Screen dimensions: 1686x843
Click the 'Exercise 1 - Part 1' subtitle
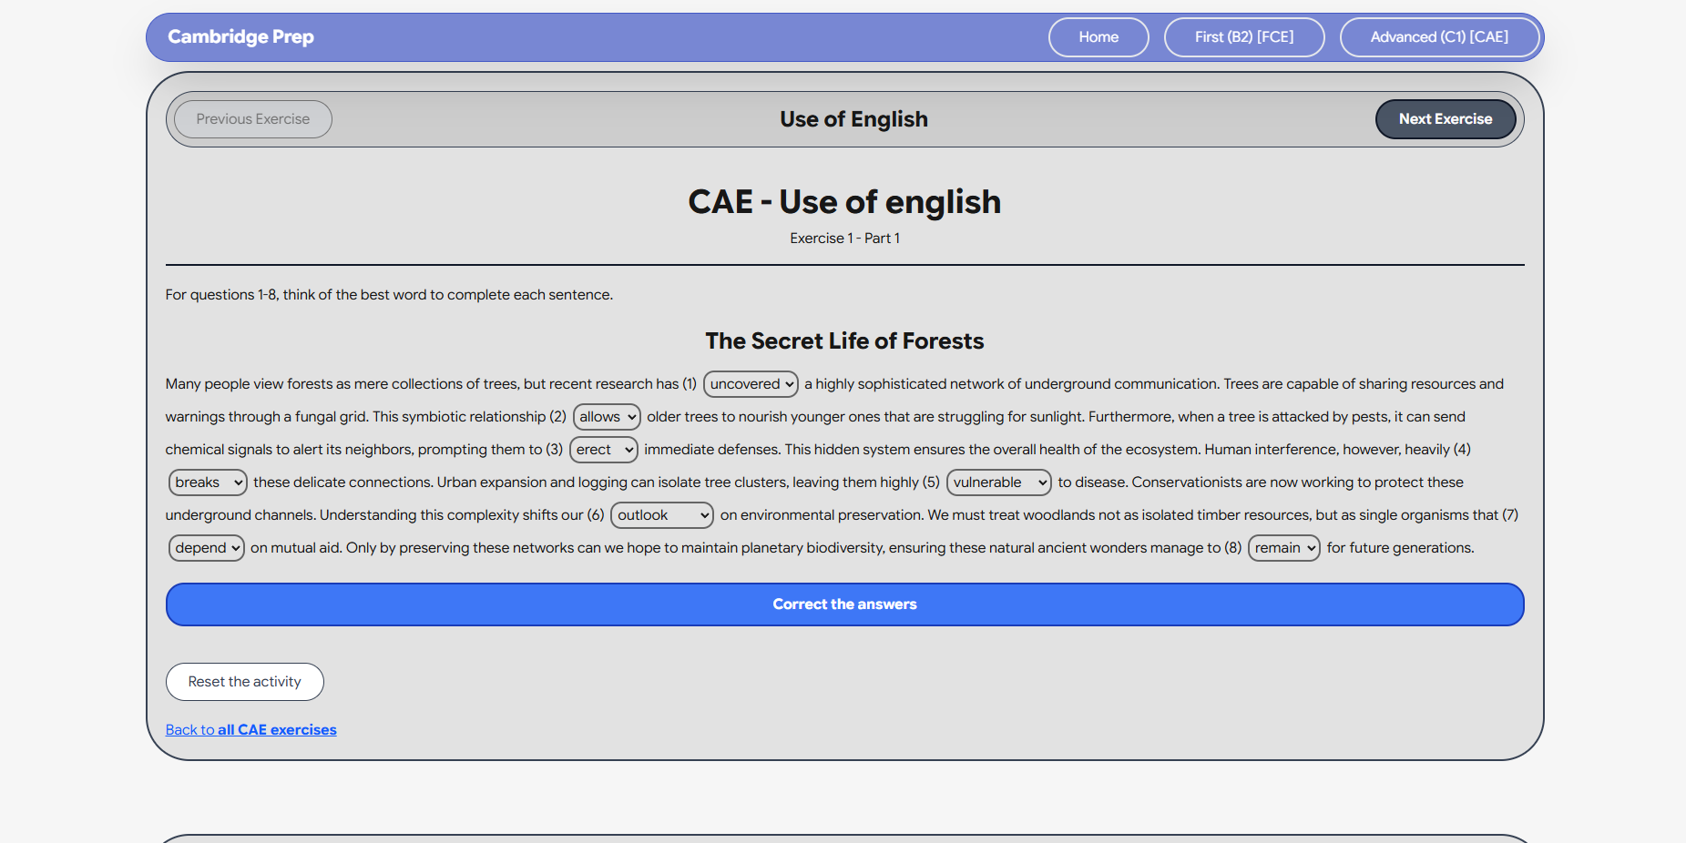click(x=844, y=239)
